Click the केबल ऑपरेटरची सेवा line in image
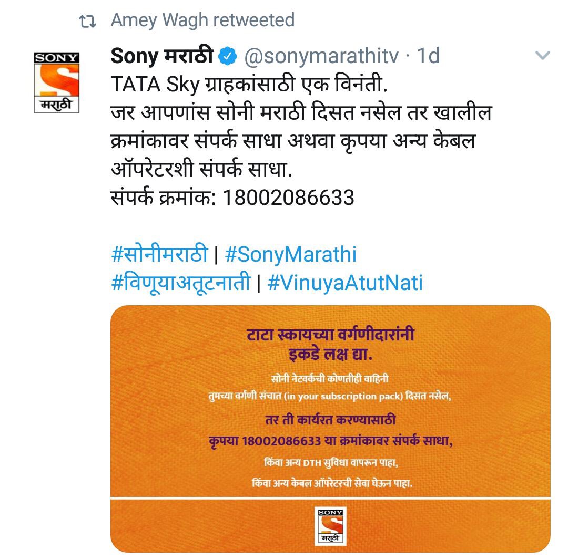Screen dimensions: 568x560 (332, 483)
